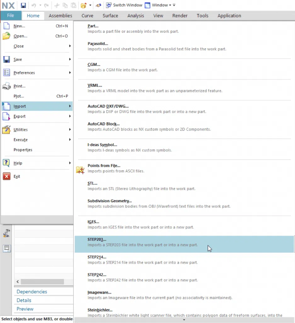
Task: Click the folder icon beside Paste
Action: 84,5
